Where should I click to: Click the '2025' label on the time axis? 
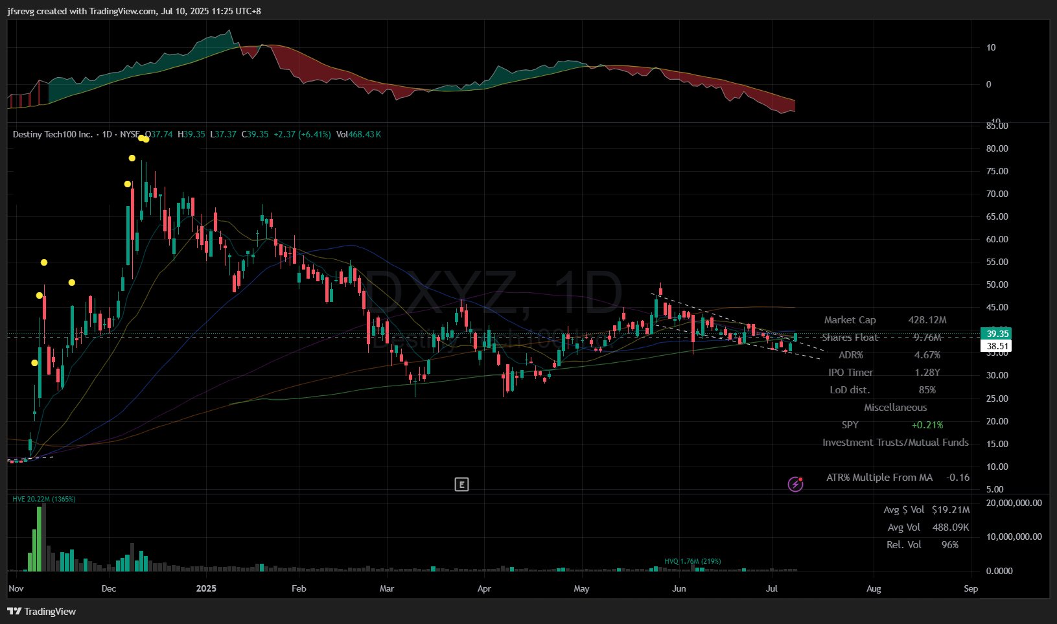point(206,588)
